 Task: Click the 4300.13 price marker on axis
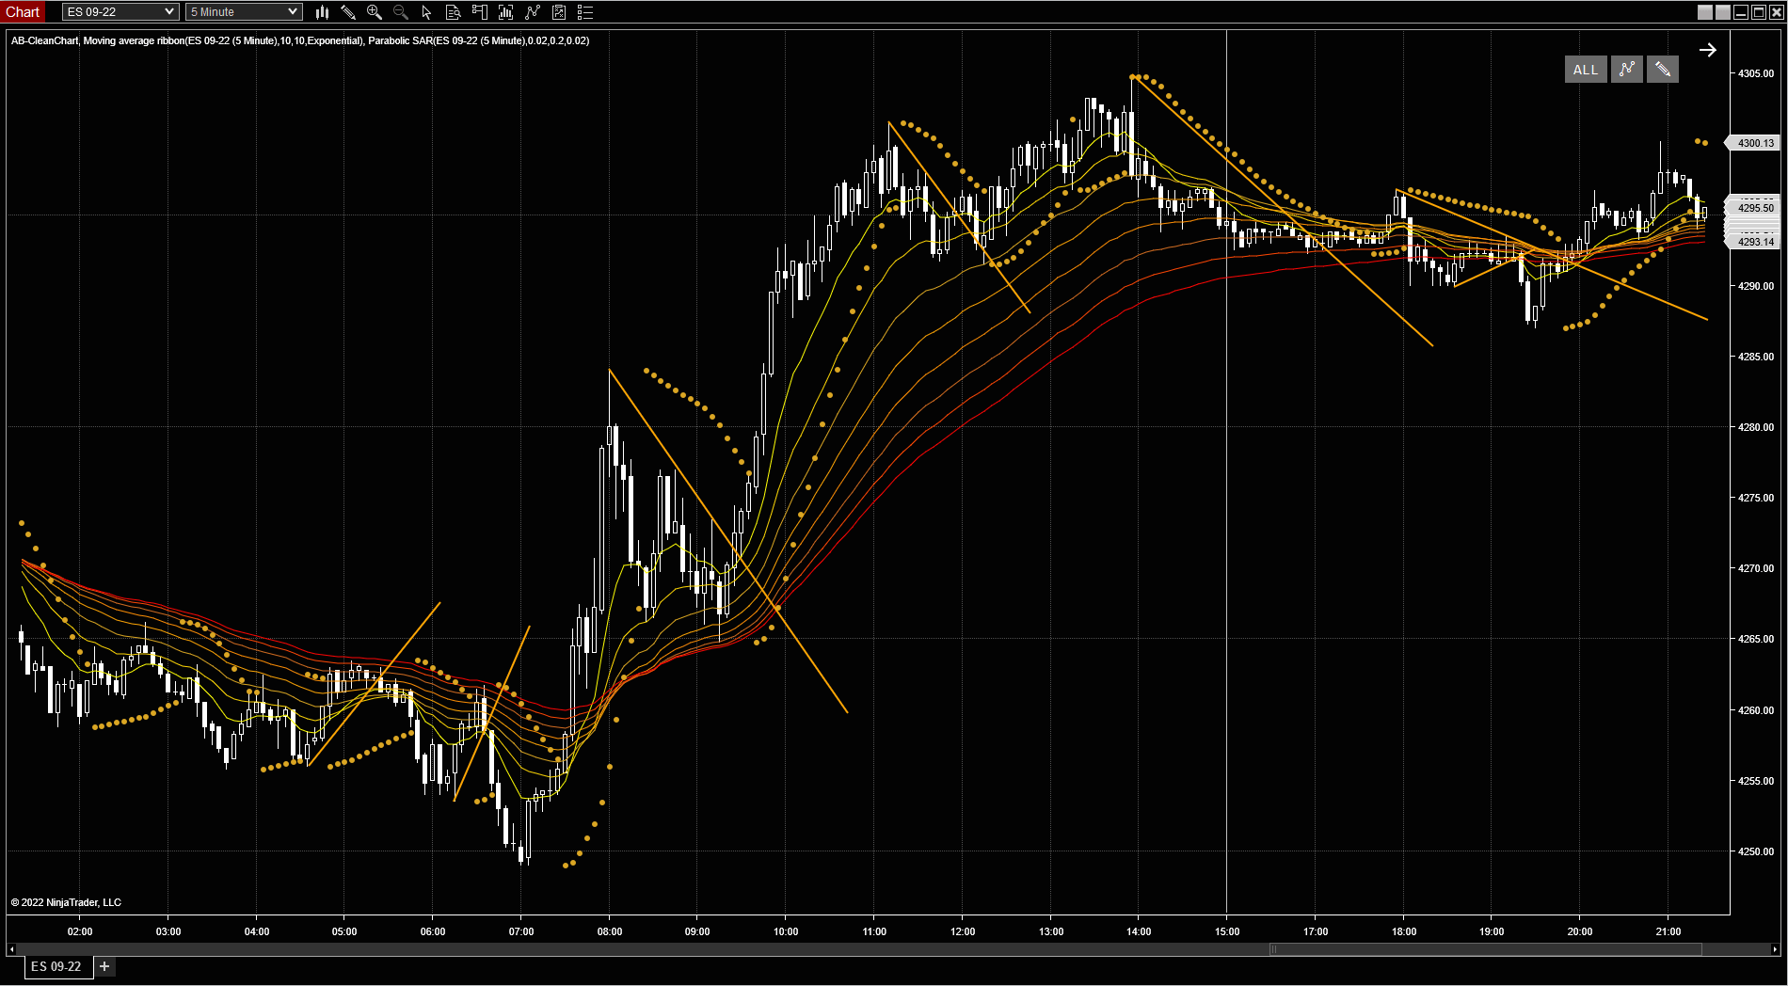pyautogui.click(x=1754, y=143)
